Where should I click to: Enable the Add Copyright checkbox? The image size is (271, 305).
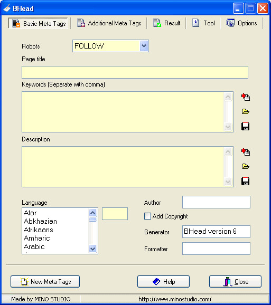pos(147,216)
